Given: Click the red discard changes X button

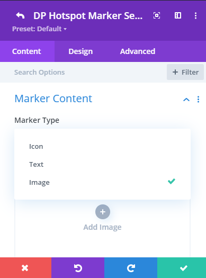Looking at the screenshot, I should pyautogui.click(x=25, y=268).
